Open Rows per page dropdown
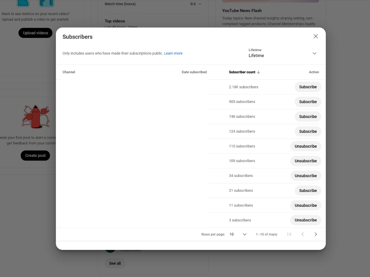370x277 pixels. coord(238,234)
